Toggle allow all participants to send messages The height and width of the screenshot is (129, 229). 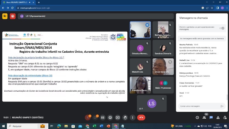(x=222, y=28)
